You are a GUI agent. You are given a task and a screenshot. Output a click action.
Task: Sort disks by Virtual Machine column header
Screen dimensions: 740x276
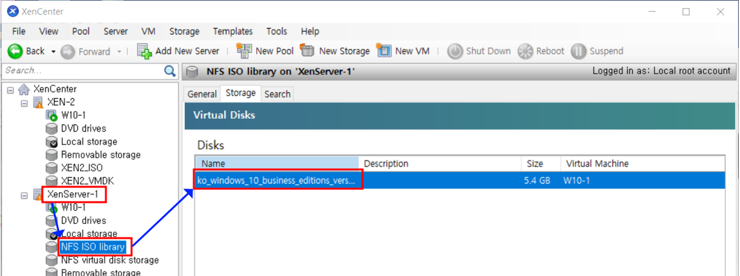point(642,164)
